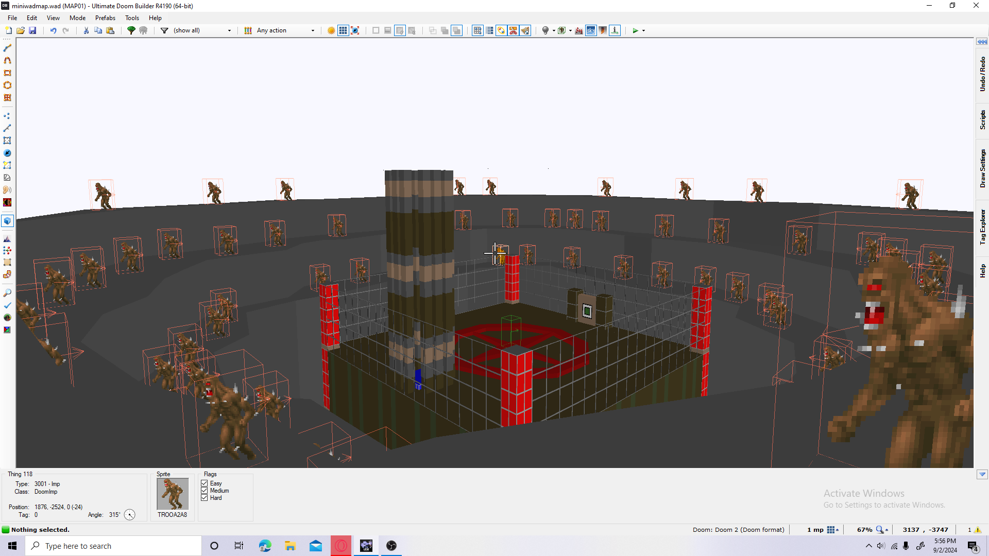Uncheck the Hard flag checkbox
Image resolution: width=989 pixels, height=556 pixels.
coord(204,498)
